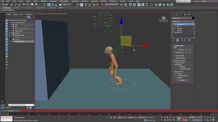The width and height of the screenshot is (218, 122).
Task: Click the 3D Snaps Toggle icon
Action: pos(86,5)
